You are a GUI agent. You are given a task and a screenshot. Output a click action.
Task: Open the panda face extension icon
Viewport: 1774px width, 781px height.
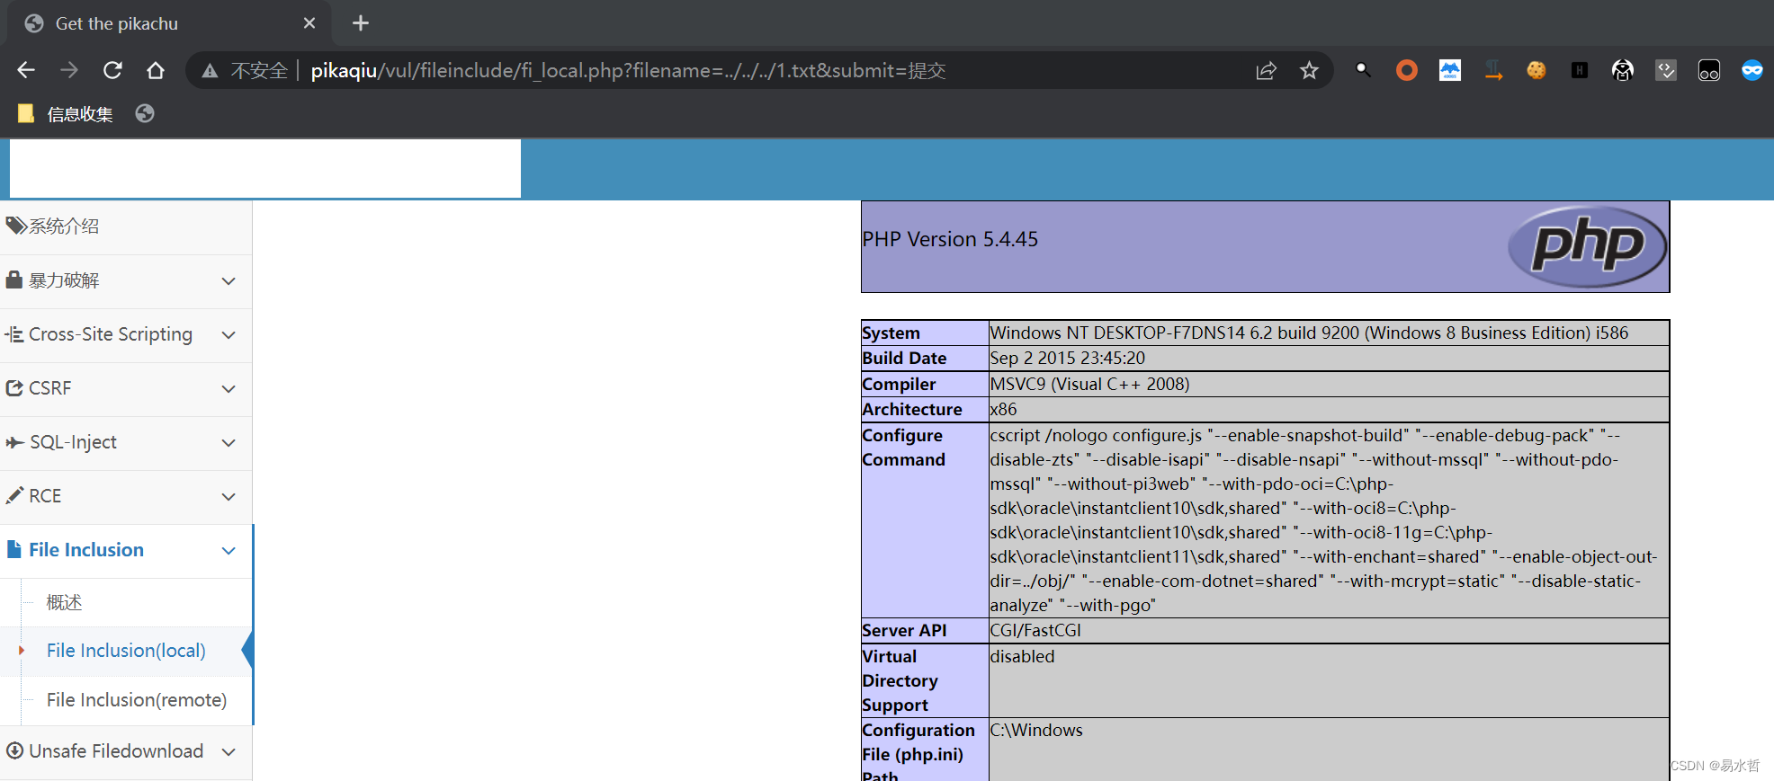(x=1623, y=70)
